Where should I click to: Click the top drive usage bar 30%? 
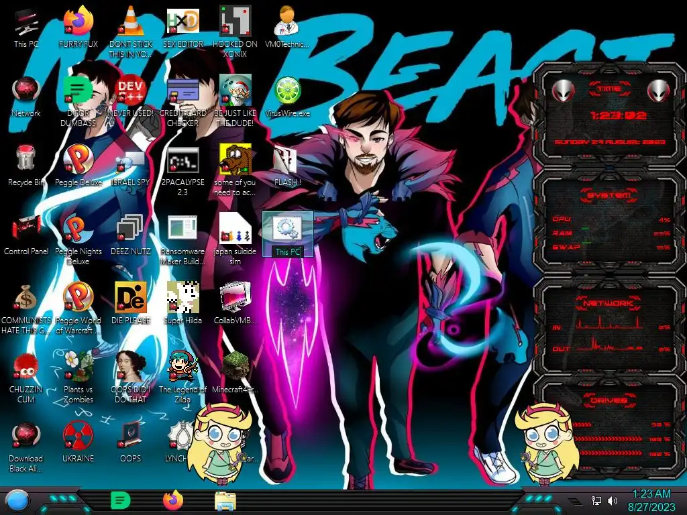pos(621,424)
